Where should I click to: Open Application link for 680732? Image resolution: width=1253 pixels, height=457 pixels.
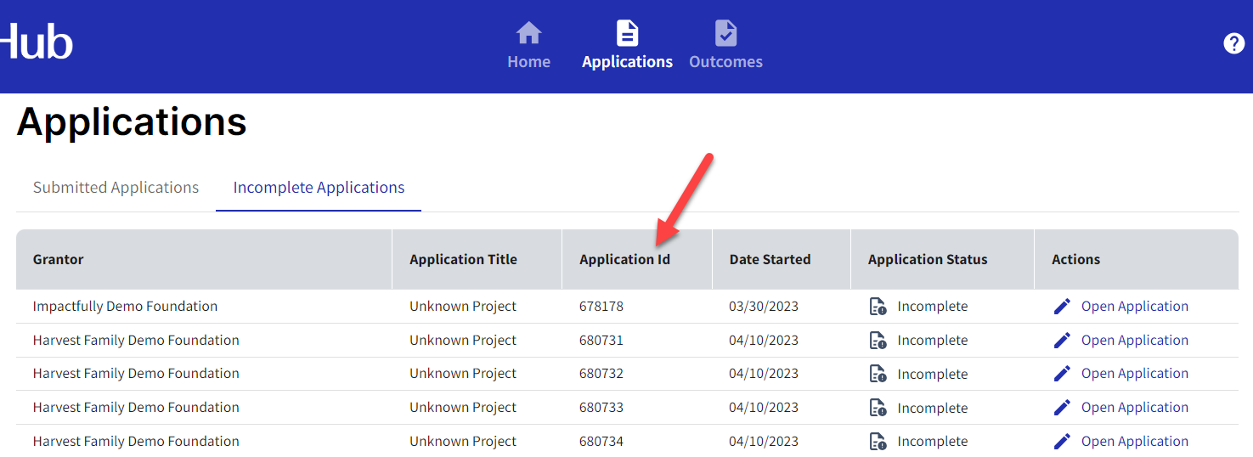pyautogui.click(x=1135, y=374)
